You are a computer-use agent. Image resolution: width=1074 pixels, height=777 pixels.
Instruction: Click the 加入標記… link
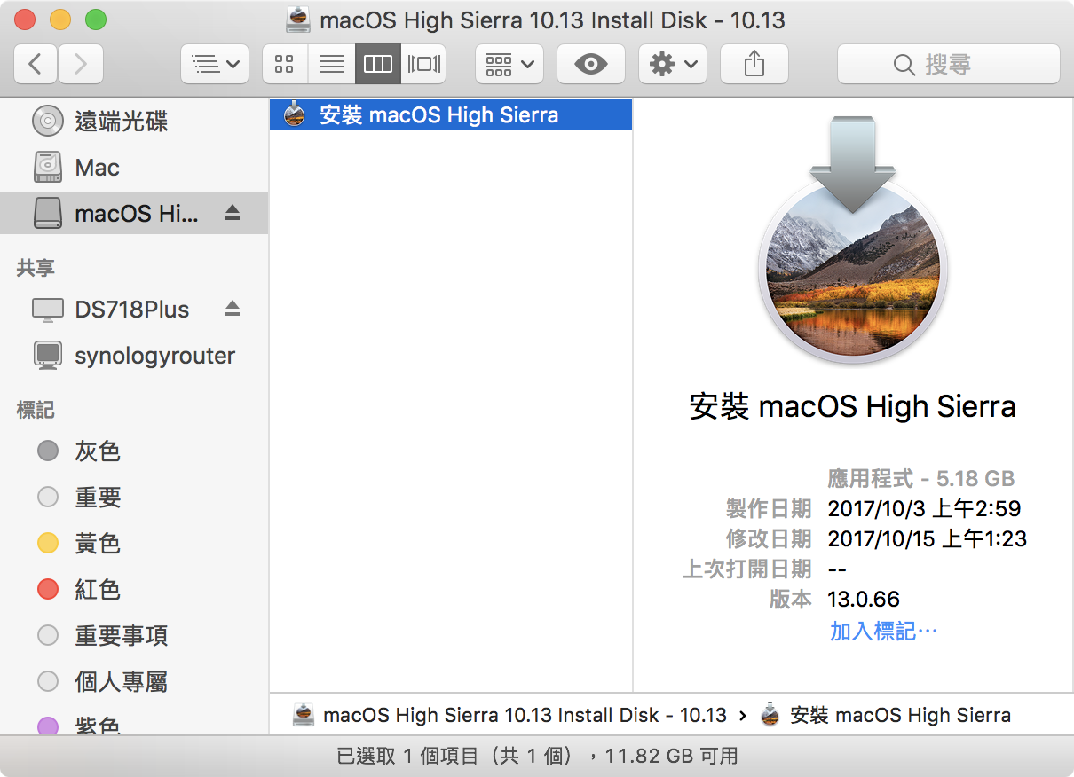click(x=883, y=631)
